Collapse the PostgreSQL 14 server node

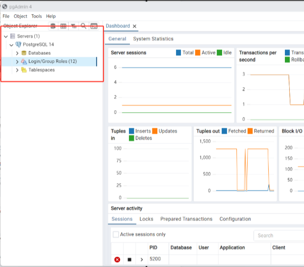tap(11, 45)
